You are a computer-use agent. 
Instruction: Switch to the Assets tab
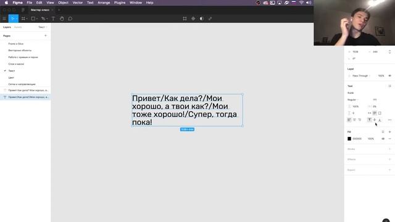click(x=18, y=27)
